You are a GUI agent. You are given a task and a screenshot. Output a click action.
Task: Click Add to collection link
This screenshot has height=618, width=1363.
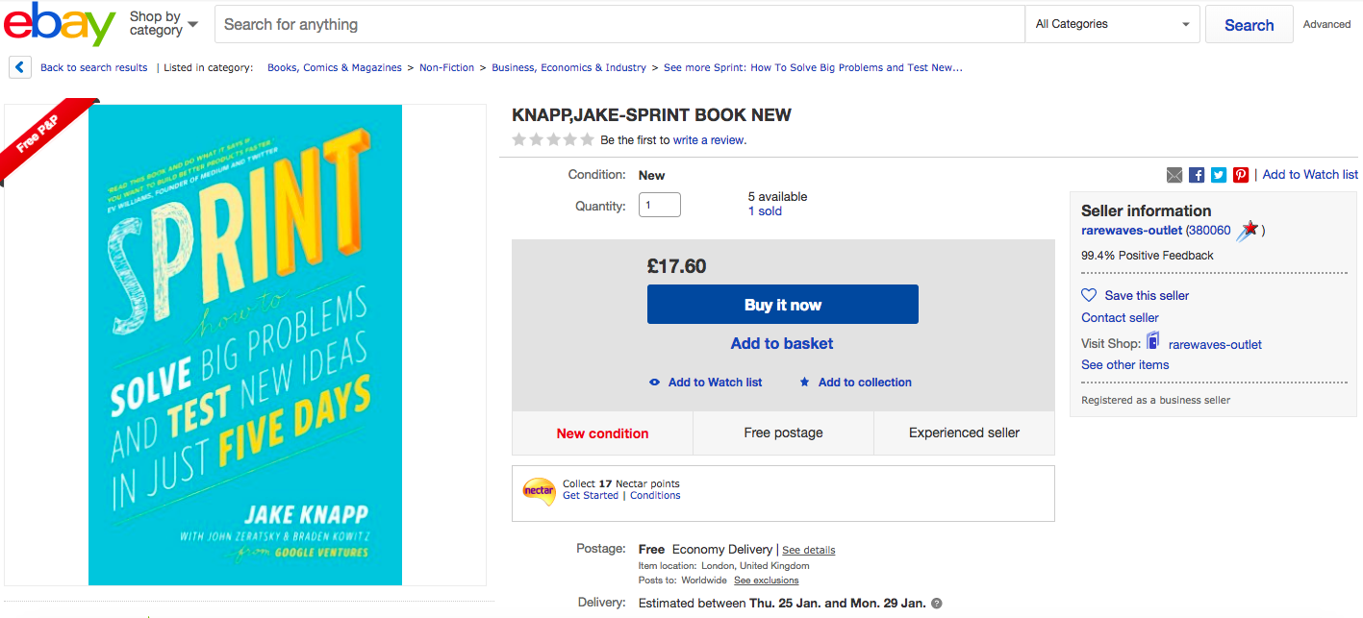tap(865, 383)
